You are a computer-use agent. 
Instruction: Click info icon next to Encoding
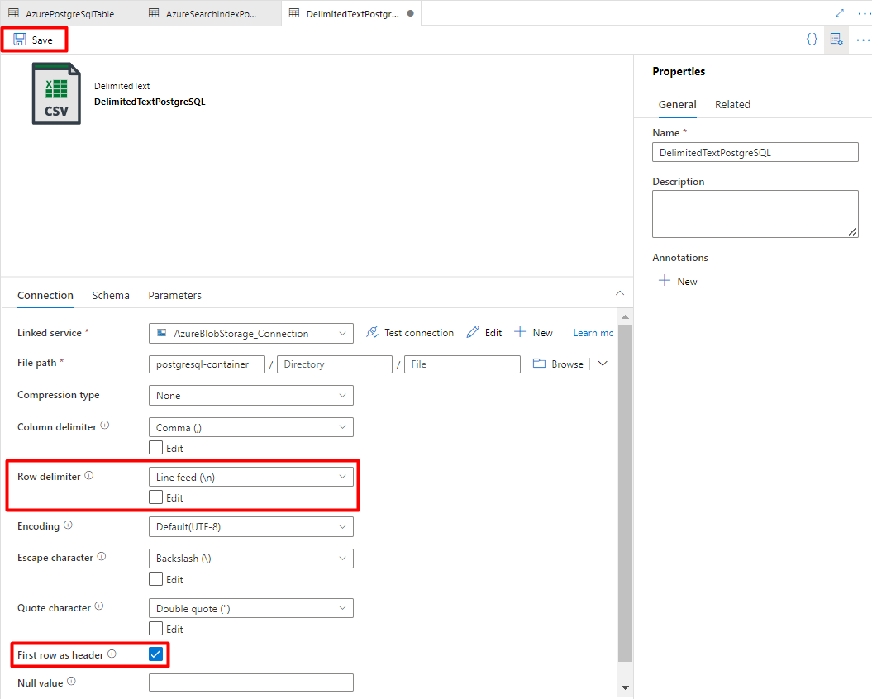coord(68,525)
